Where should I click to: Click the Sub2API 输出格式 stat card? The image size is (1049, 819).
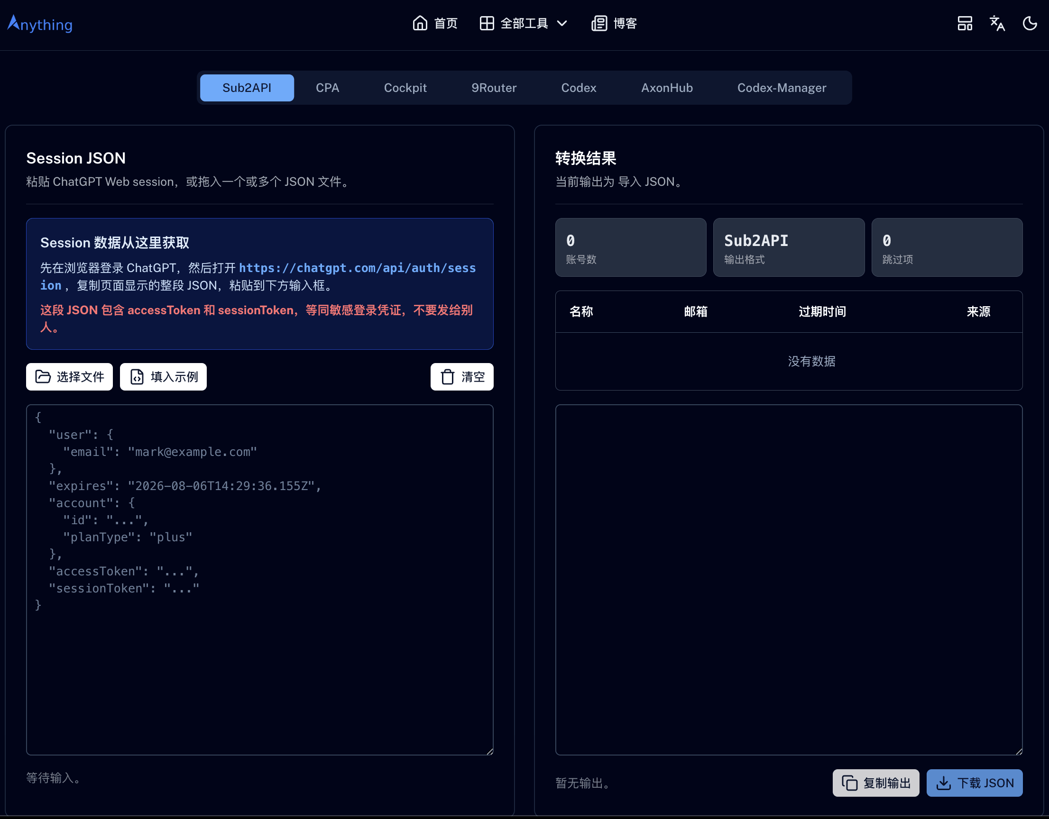point(789,248)
